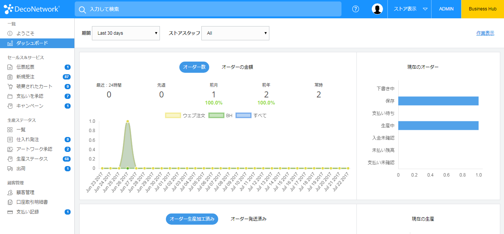The image size is (504, 234).
Task: Click the user profile avatar
Action: click(x=377, y=9)
